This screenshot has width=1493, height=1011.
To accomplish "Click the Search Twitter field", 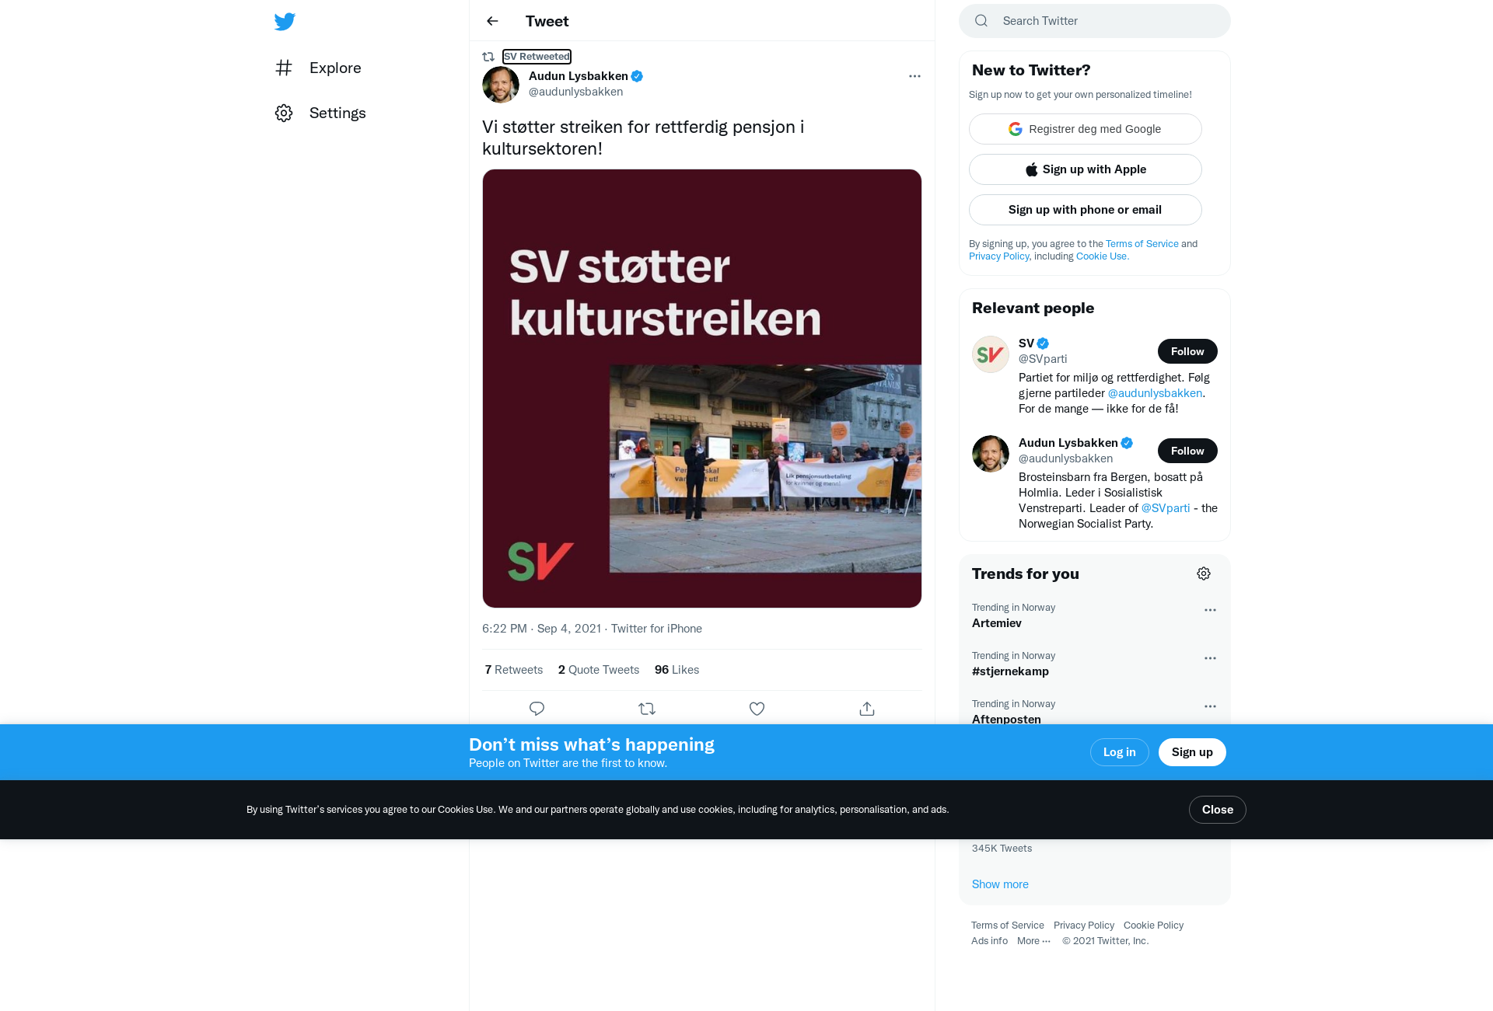I will tap(1095, 21).
